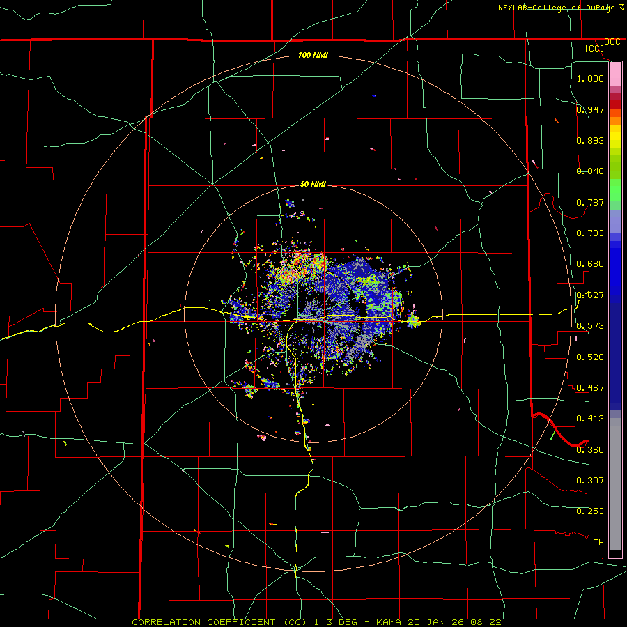627x627 pixels.
Task: Click the 0.893 legend value
Action: (590, 140)
